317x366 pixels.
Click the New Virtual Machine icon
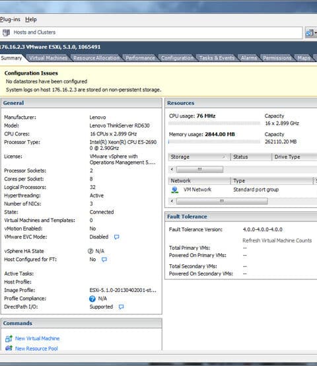click(x=9, y=338)
